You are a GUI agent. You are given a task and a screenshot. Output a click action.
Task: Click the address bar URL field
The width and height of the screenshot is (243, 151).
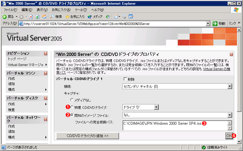[x=115, y=24]
